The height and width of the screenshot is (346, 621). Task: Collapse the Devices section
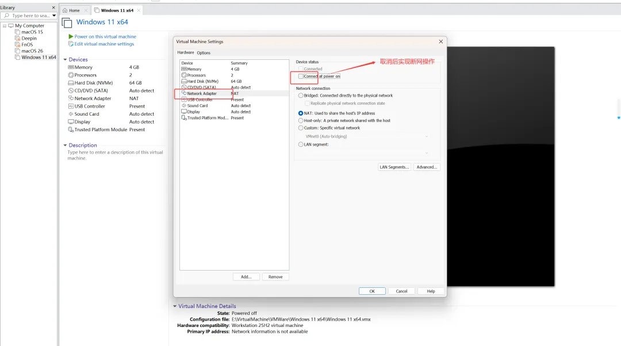(65, 59)
